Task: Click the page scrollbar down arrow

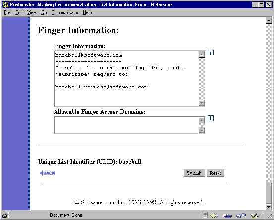Action: [x=269, y=207]
